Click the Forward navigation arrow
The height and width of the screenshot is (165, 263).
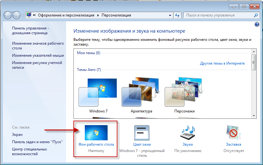[16, 16]
